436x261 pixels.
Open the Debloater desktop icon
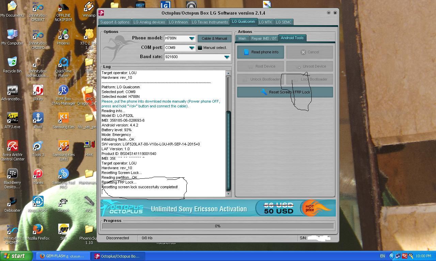coord(12,204)
